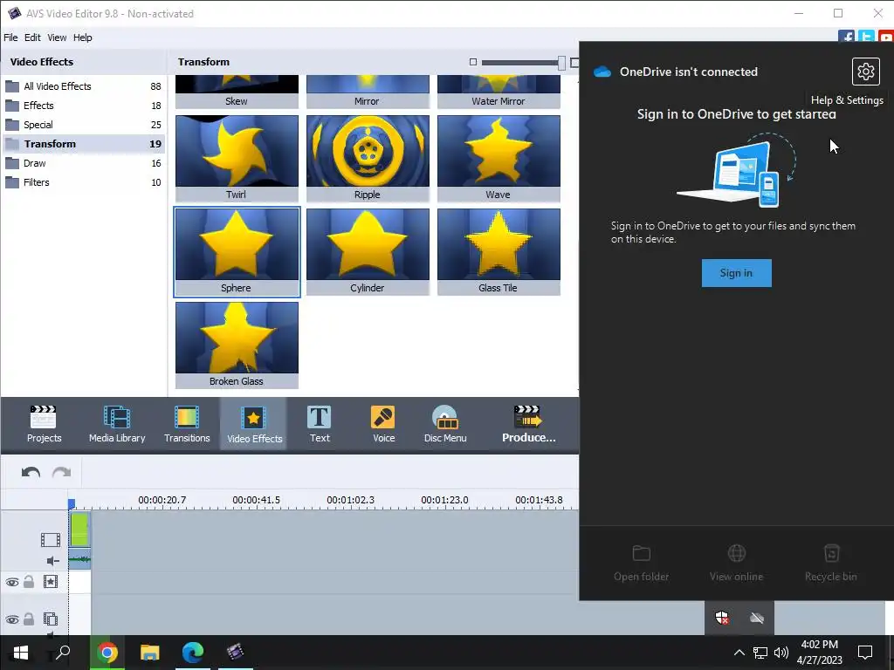Image resolution: width=894 pixels, height=670 pixels.
Task: Click the timeline playhead marker
Action: (x=72, y=503)
